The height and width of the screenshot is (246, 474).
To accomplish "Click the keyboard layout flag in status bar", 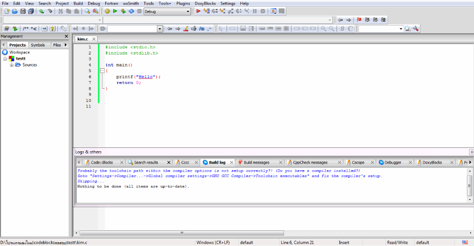I will tap(465, 242).
